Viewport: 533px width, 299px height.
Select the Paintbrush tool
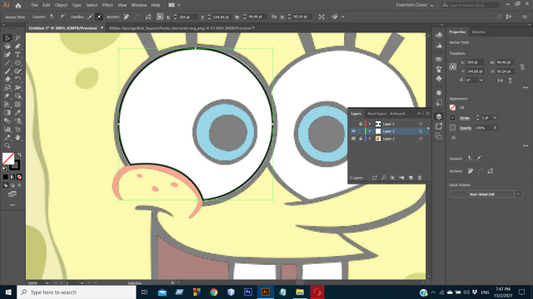tap(7, 71)
